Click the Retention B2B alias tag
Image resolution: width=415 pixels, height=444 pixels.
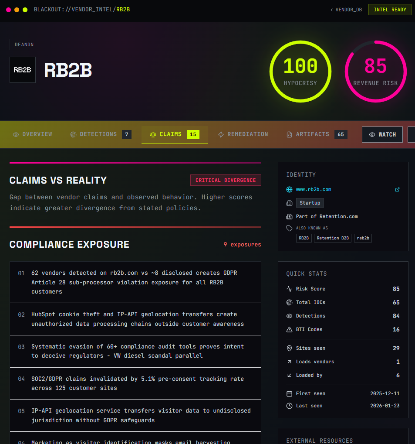[x=332, y=238]
